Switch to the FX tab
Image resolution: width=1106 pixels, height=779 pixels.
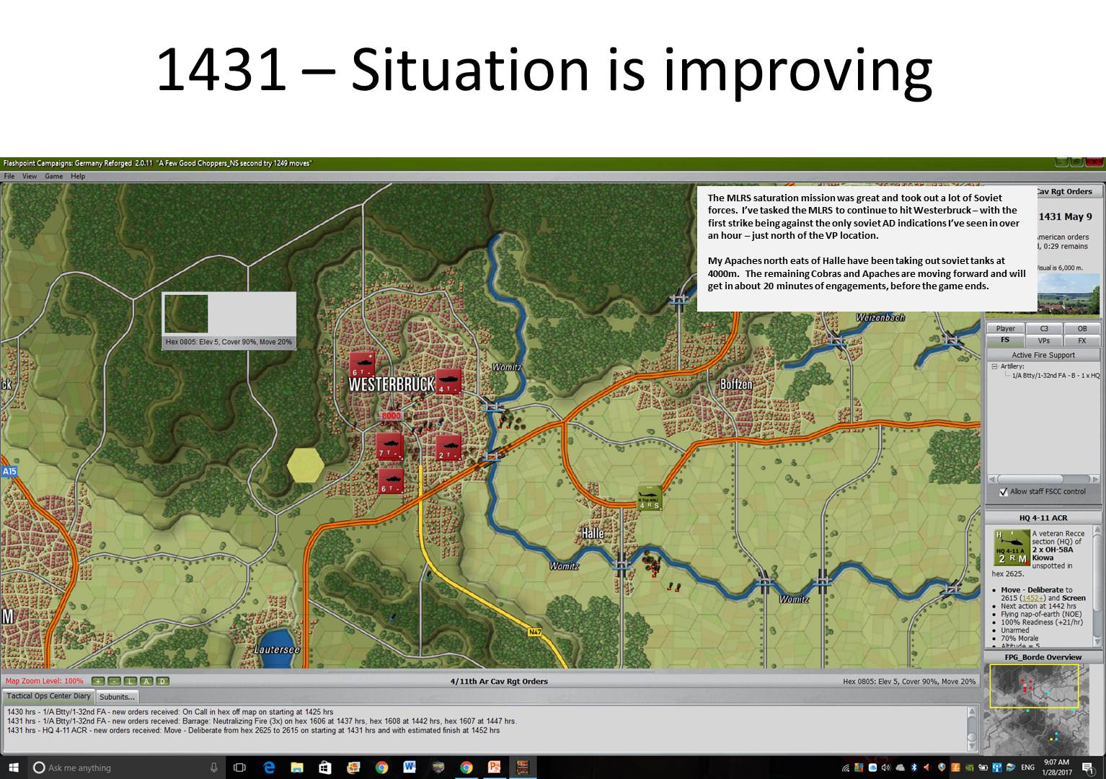(1082, 340)
